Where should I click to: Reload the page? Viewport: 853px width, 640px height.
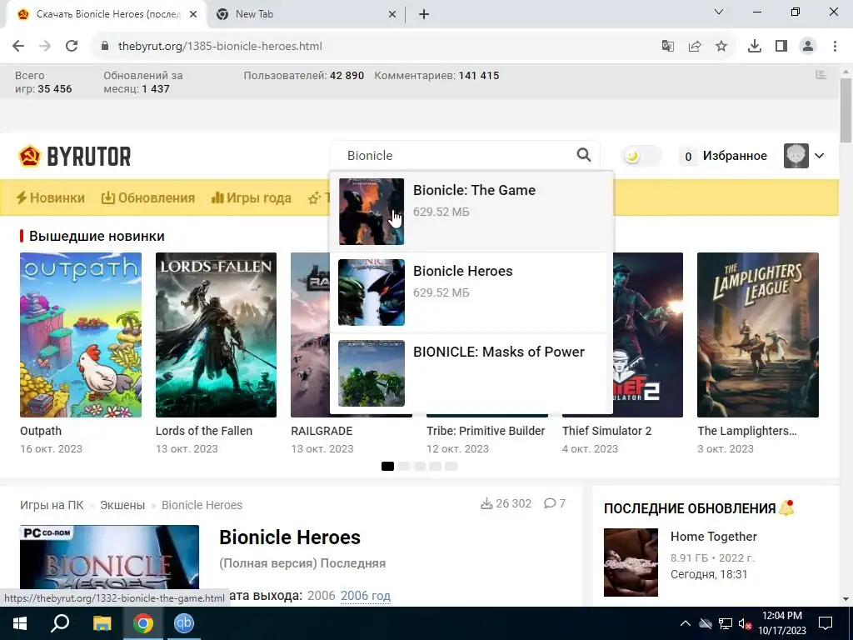click(72, 47)
